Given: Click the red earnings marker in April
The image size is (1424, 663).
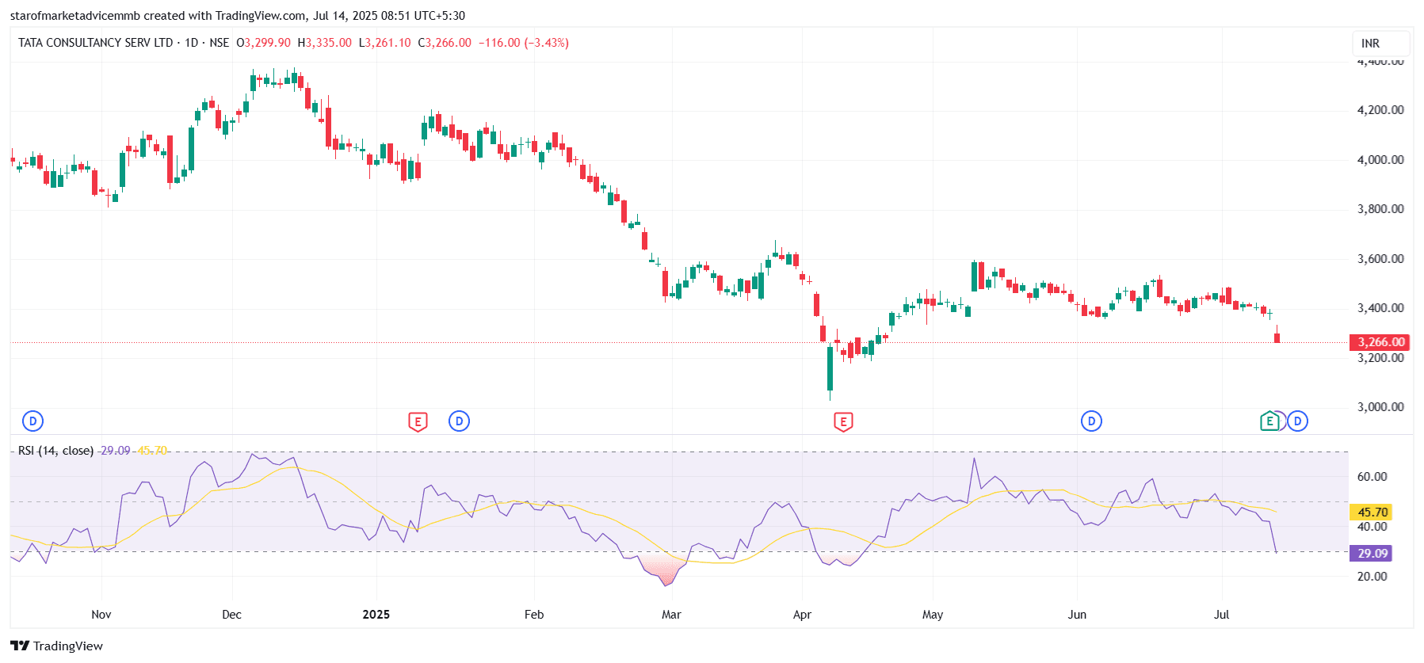Looking at the screenshot, I should (x=843, y=422).
